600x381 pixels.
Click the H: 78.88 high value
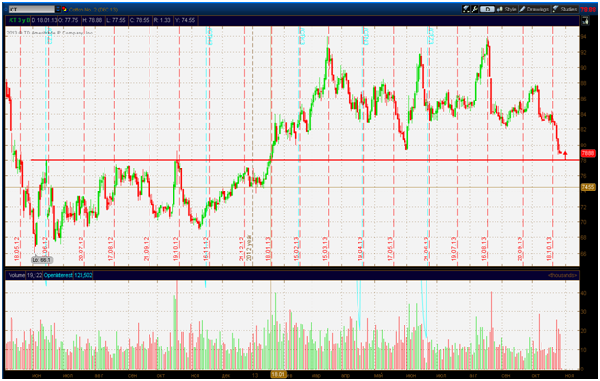(x=93, y=20)
